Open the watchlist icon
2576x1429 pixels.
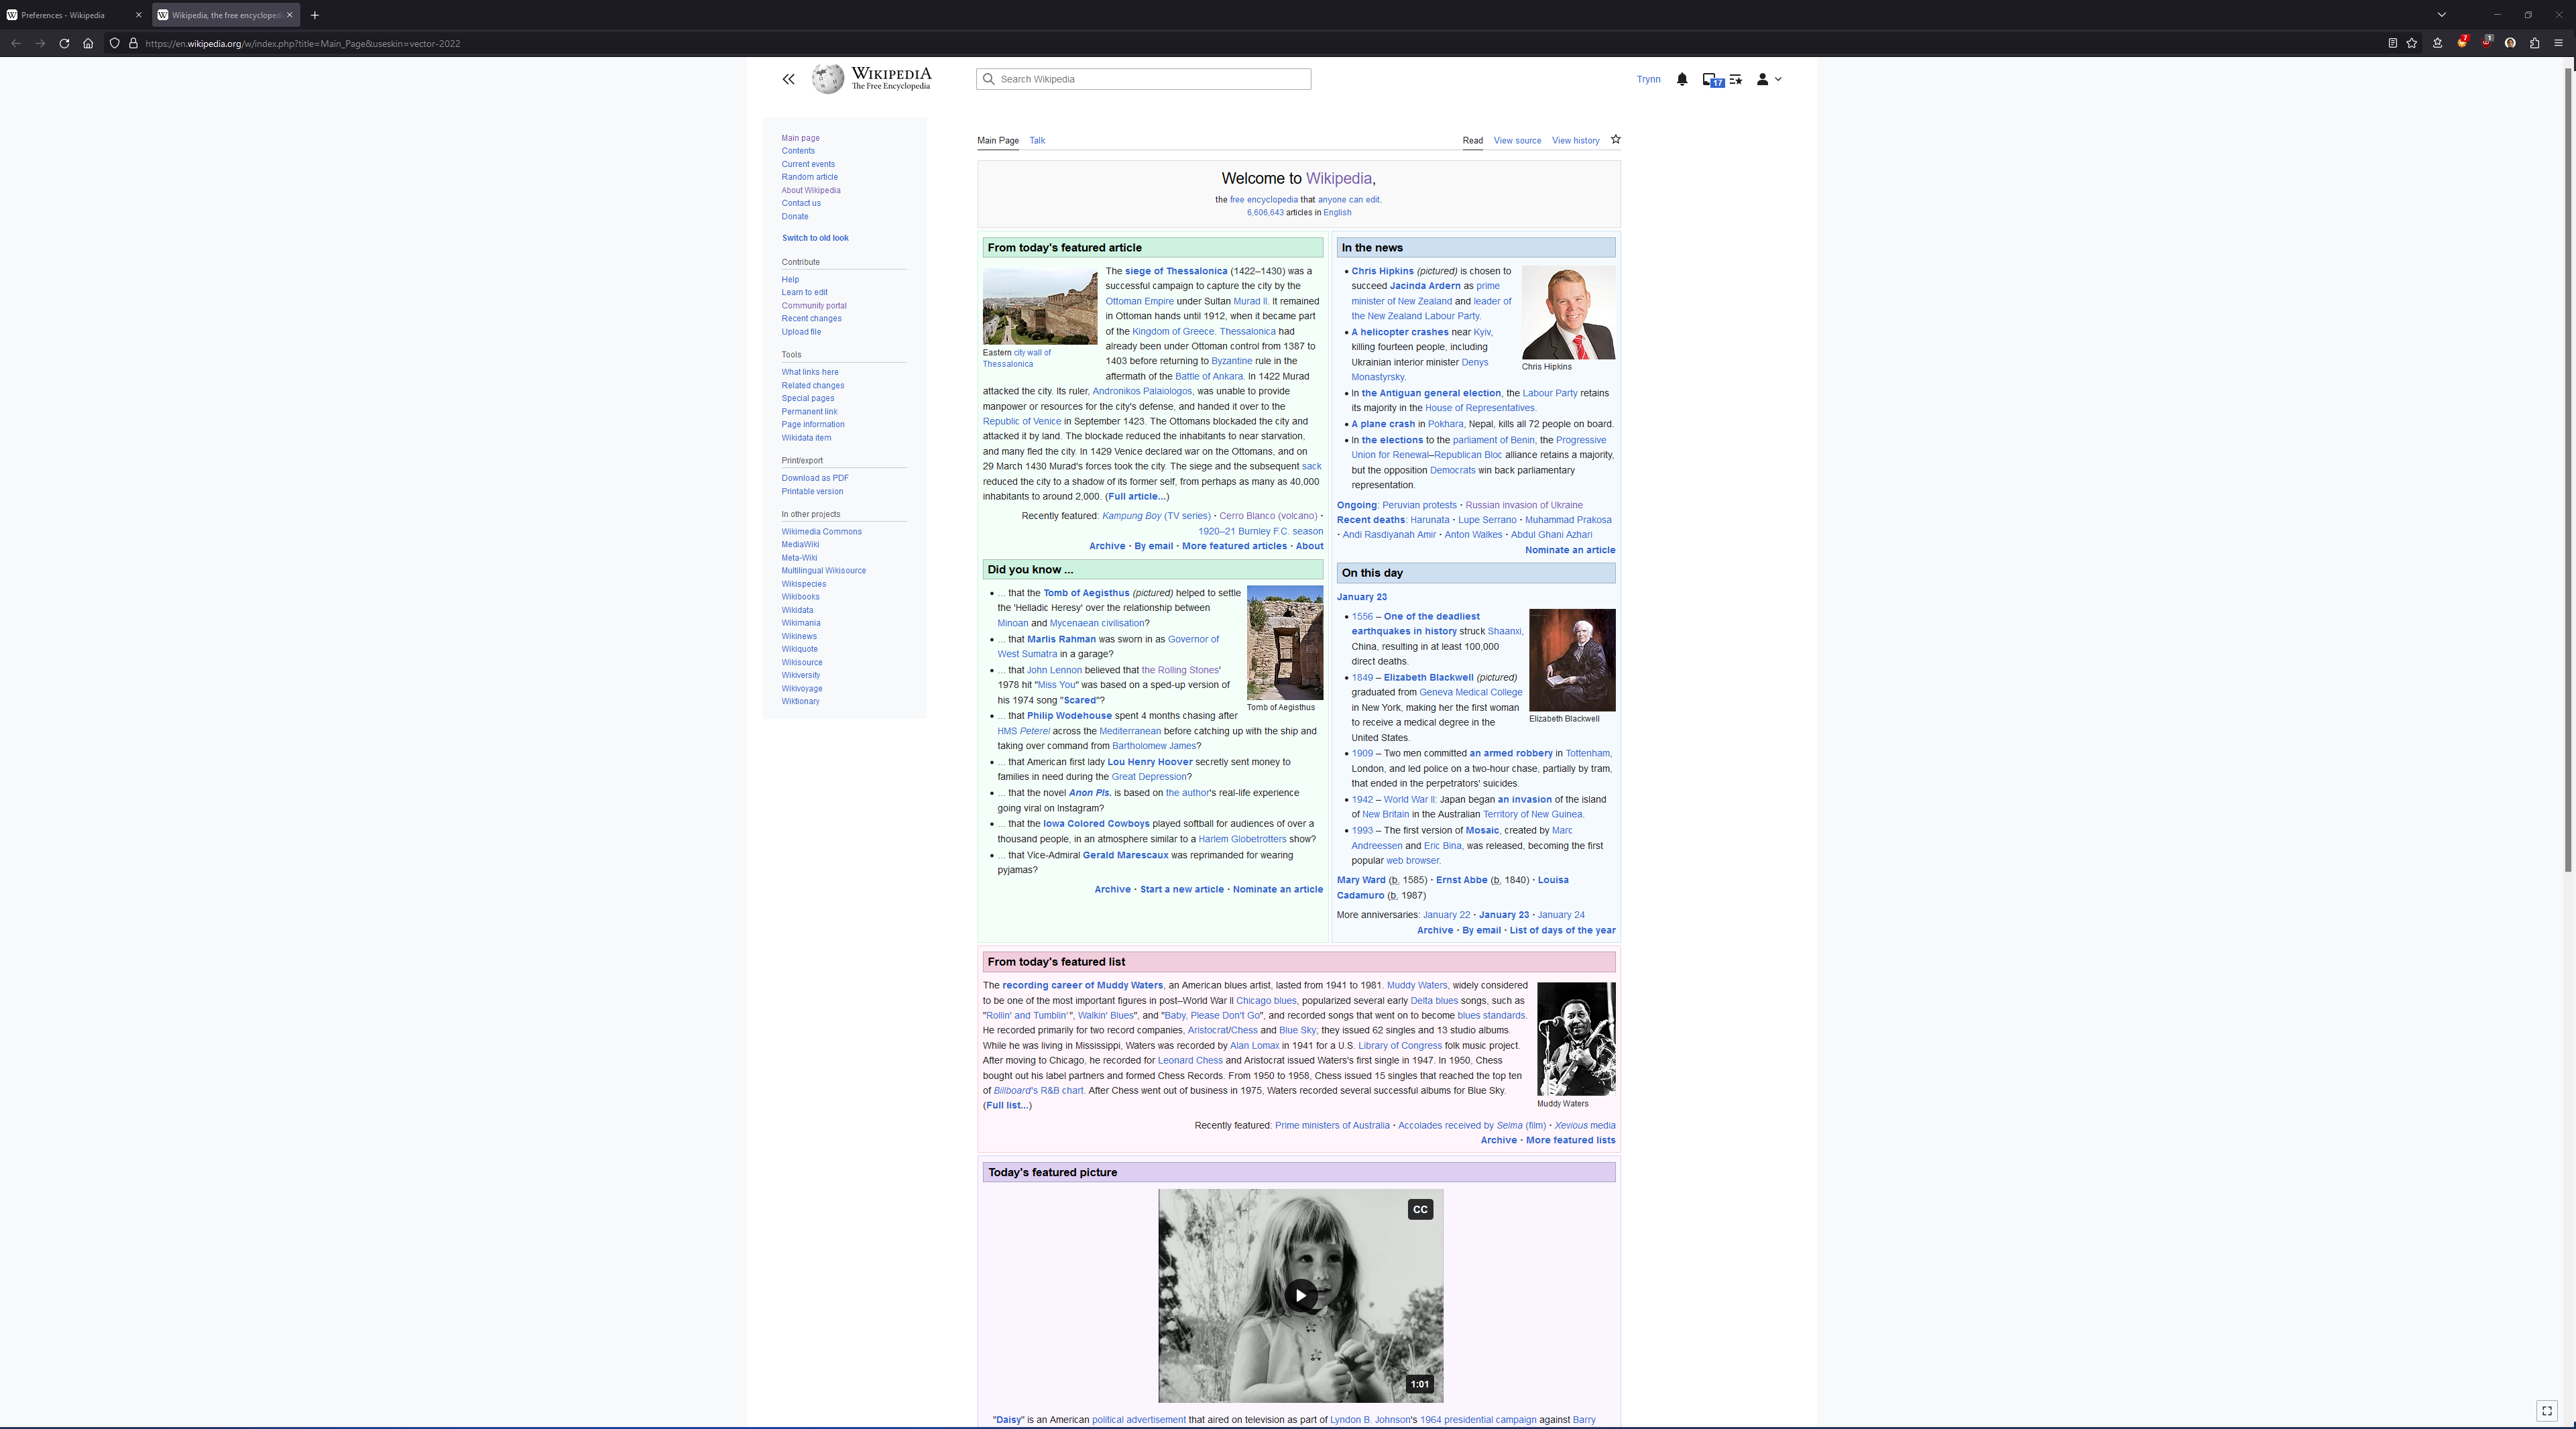click(1736, 79)
